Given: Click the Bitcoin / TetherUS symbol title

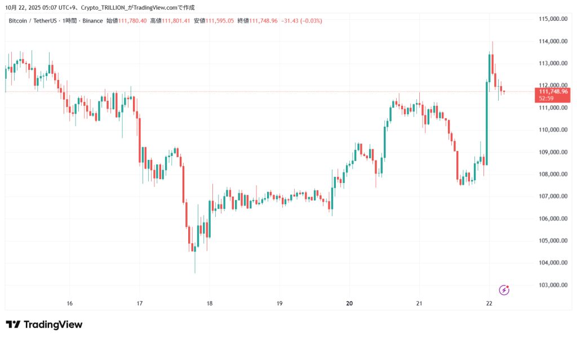Looking at the screenshot, I should point(33,21).
